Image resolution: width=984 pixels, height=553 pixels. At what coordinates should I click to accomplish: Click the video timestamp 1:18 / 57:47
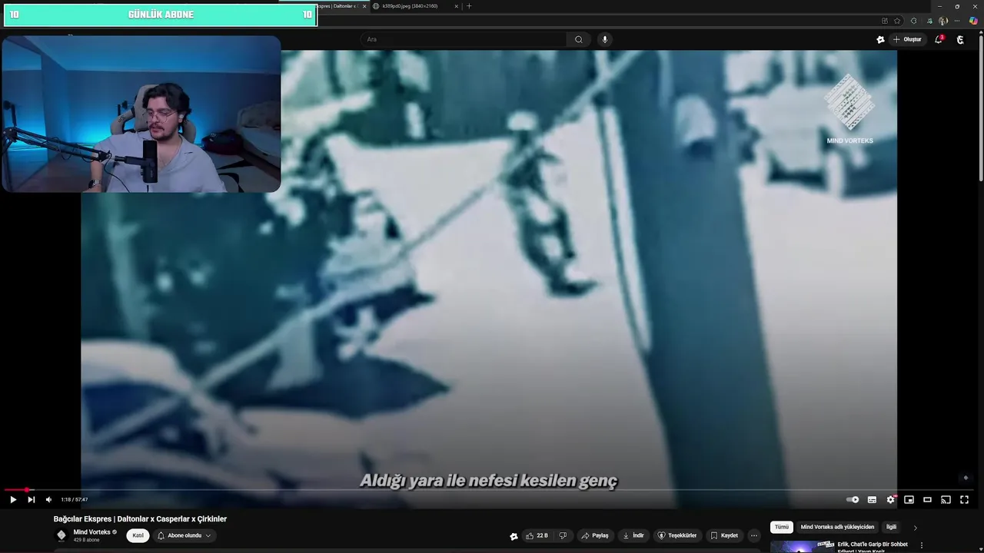pos(75,499)
